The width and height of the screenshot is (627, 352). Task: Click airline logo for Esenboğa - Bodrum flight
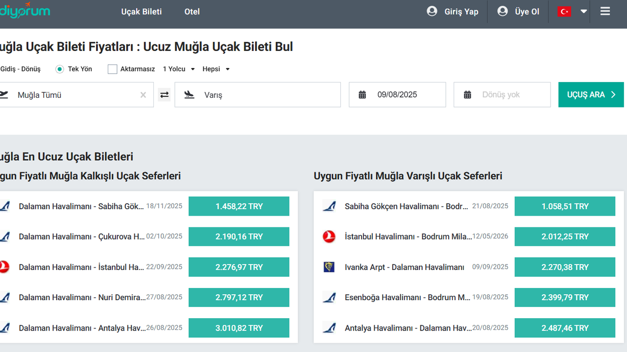point(329,297)
